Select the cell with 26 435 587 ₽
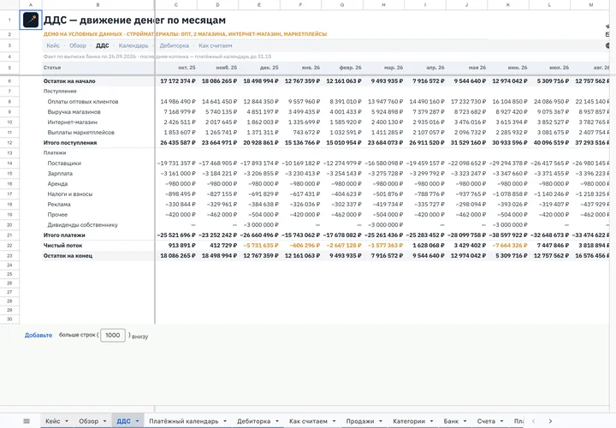 point(176,143)
